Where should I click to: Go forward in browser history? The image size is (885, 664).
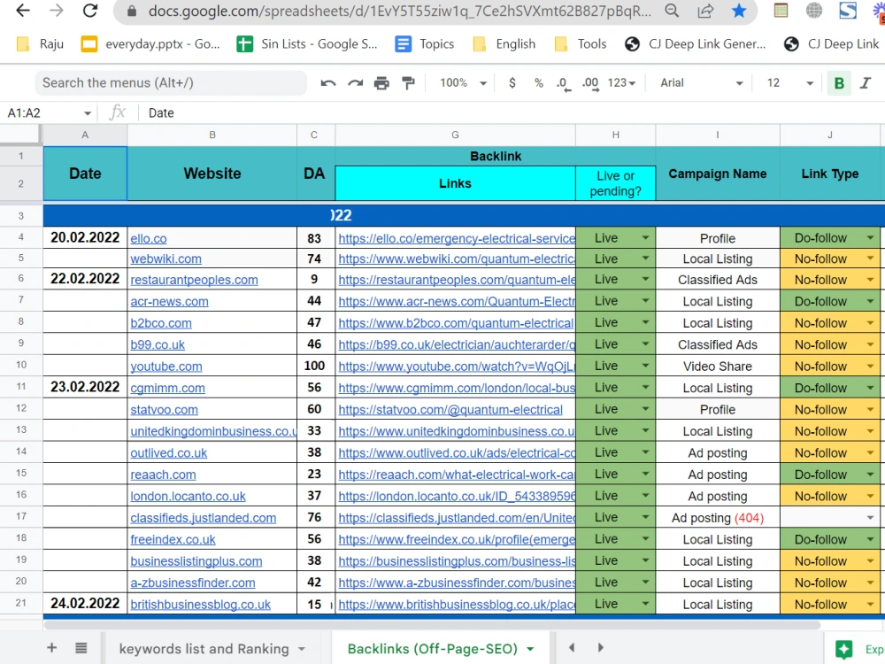[x=56, y=11]
